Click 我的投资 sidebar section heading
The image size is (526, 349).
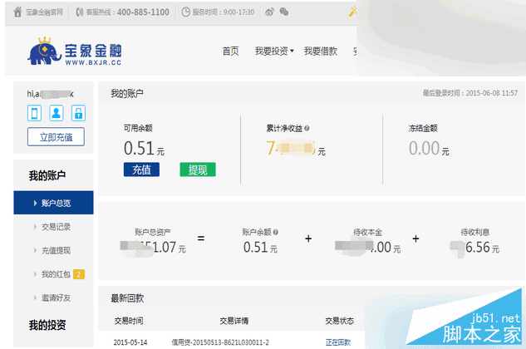47,325
